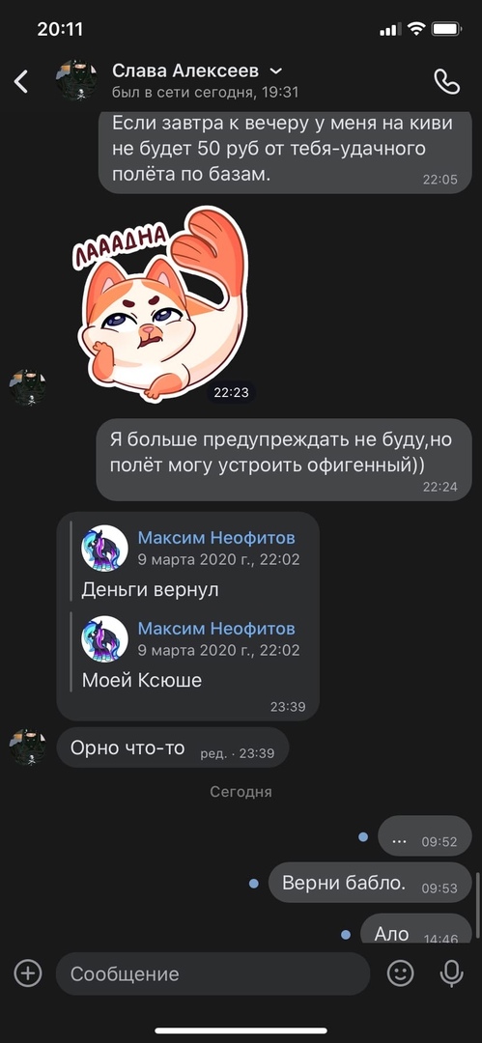The height and width of the screenshot is (1043, 482).
Task: Open the attachment plus icon
Action: pos(28,973)
